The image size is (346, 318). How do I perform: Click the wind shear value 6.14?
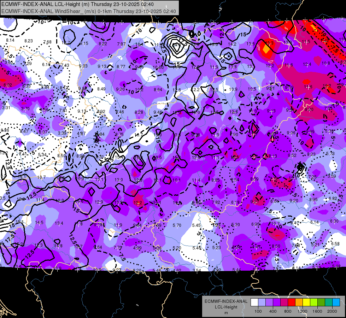tap(315, 222)
